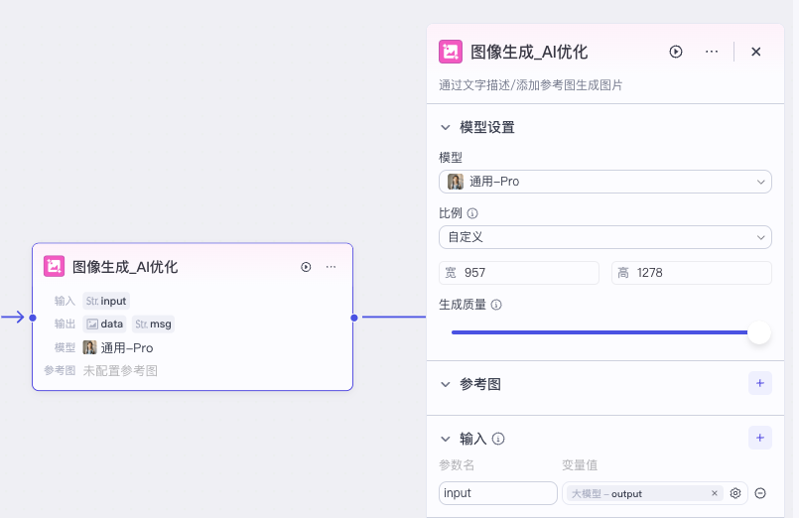Open the canvas node's more options menu

331,267
